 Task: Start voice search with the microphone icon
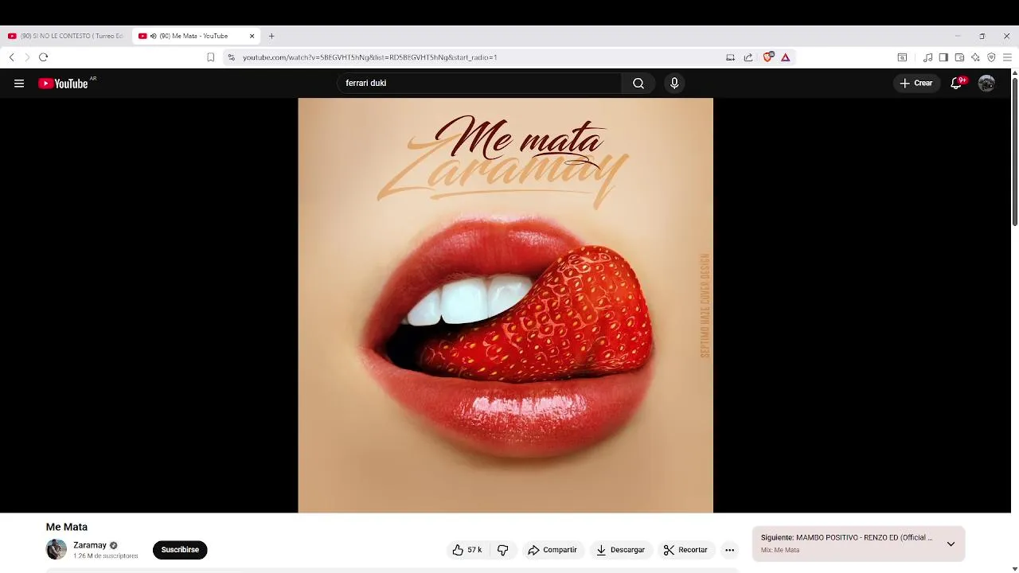pos(674,83)
